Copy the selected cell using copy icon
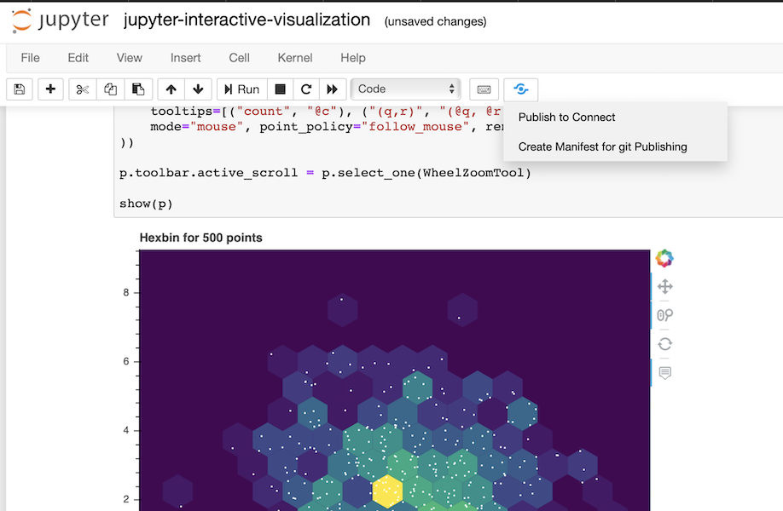This screenshot has height=511, width=783. coord(109,89)
